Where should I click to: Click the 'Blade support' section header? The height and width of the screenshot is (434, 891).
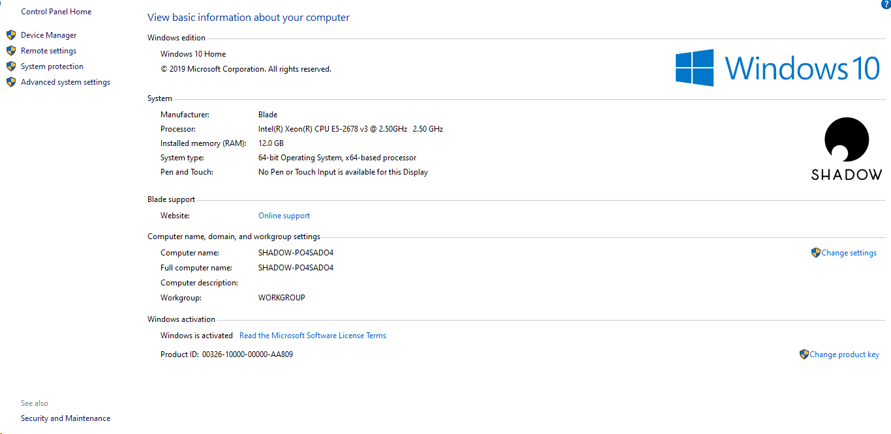[x=171, y=199]
